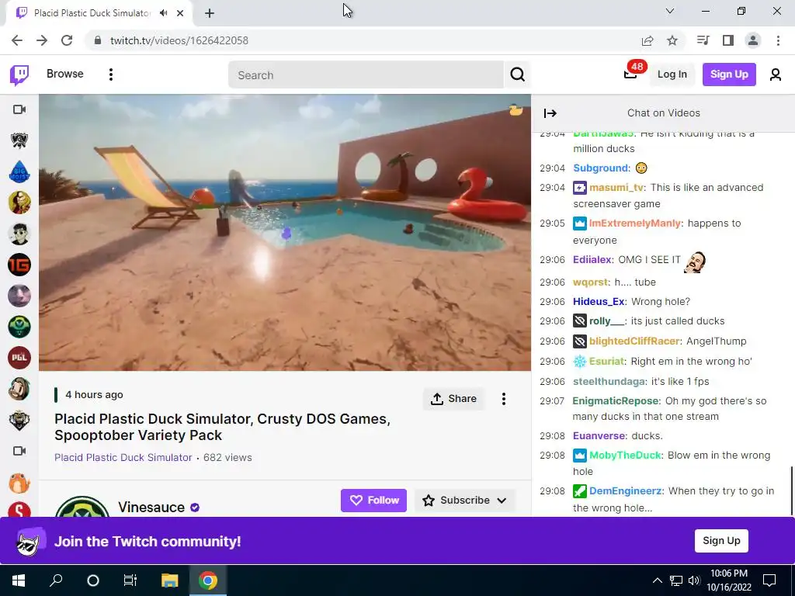Go back to the previous page
Viewport: 795px width, 596px height.
click(17, 40)
